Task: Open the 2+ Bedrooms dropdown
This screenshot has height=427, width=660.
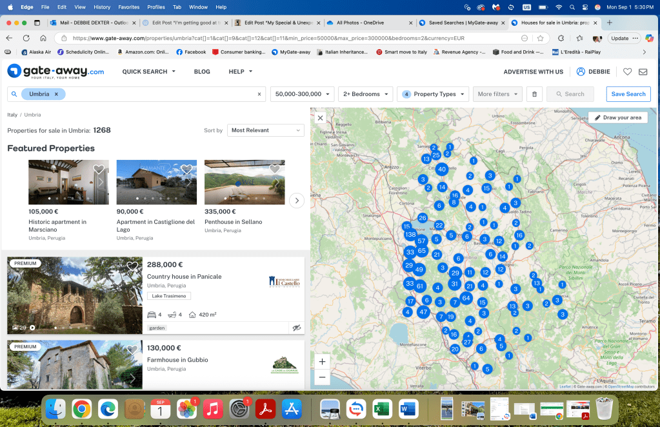Action: tap(365, 94)
